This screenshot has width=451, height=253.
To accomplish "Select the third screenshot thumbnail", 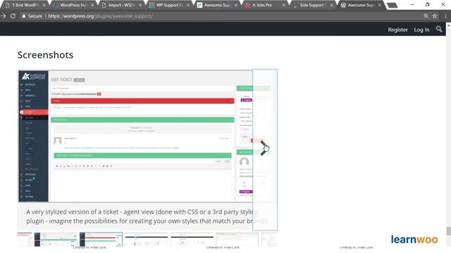I will [147, 240].
